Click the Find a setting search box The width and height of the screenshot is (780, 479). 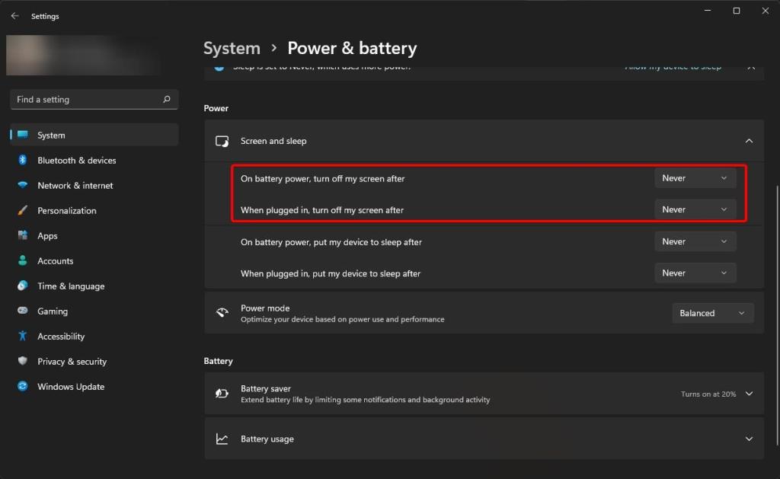pyautogui.click(x=94, y=100)
